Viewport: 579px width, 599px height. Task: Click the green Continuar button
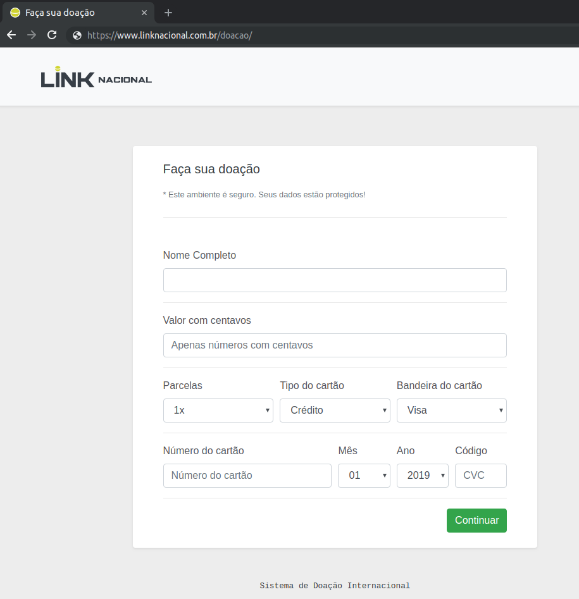coord(476,520)
